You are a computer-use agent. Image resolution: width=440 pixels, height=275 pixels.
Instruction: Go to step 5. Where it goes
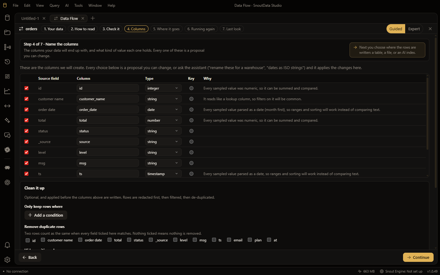(166, 29)
